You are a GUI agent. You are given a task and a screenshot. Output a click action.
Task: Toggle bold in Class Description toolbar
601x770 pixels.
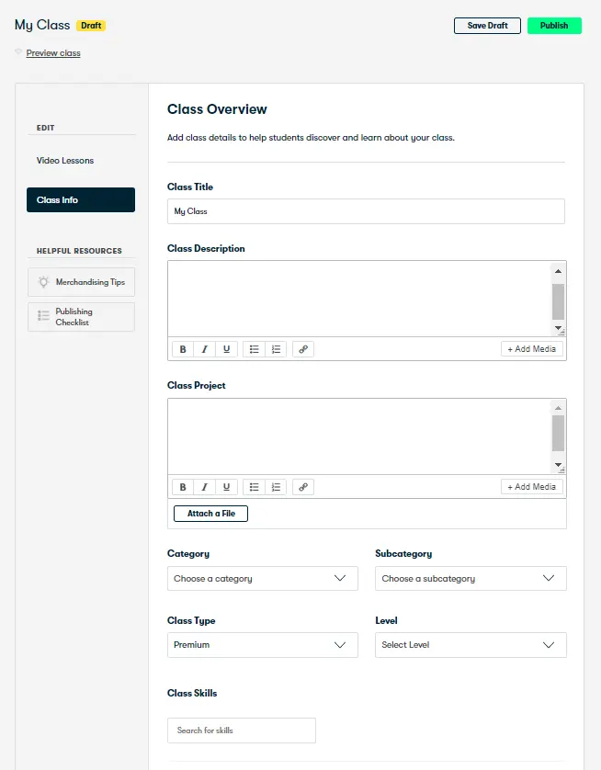pos(183,349)
